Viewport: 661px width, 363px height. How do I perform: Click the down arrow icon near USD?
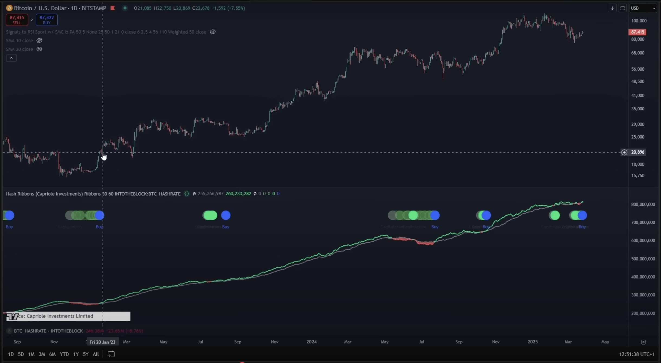pos(612,8)
